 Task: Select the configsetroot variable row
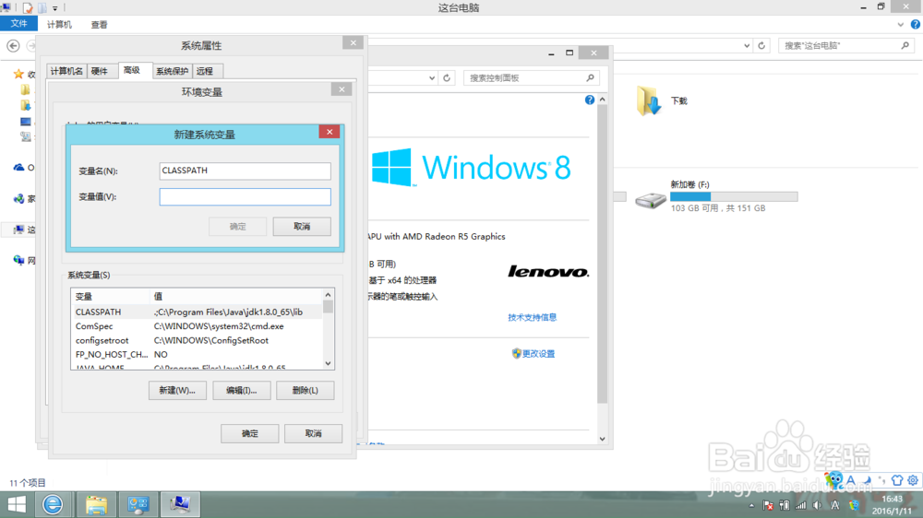[x=197, y=340]
